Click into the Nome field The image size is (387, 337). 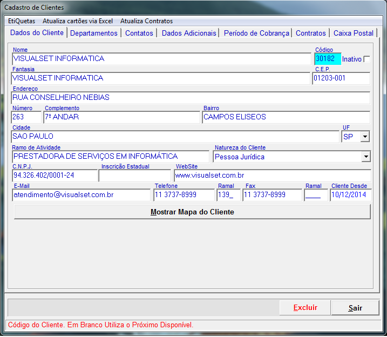162,59
